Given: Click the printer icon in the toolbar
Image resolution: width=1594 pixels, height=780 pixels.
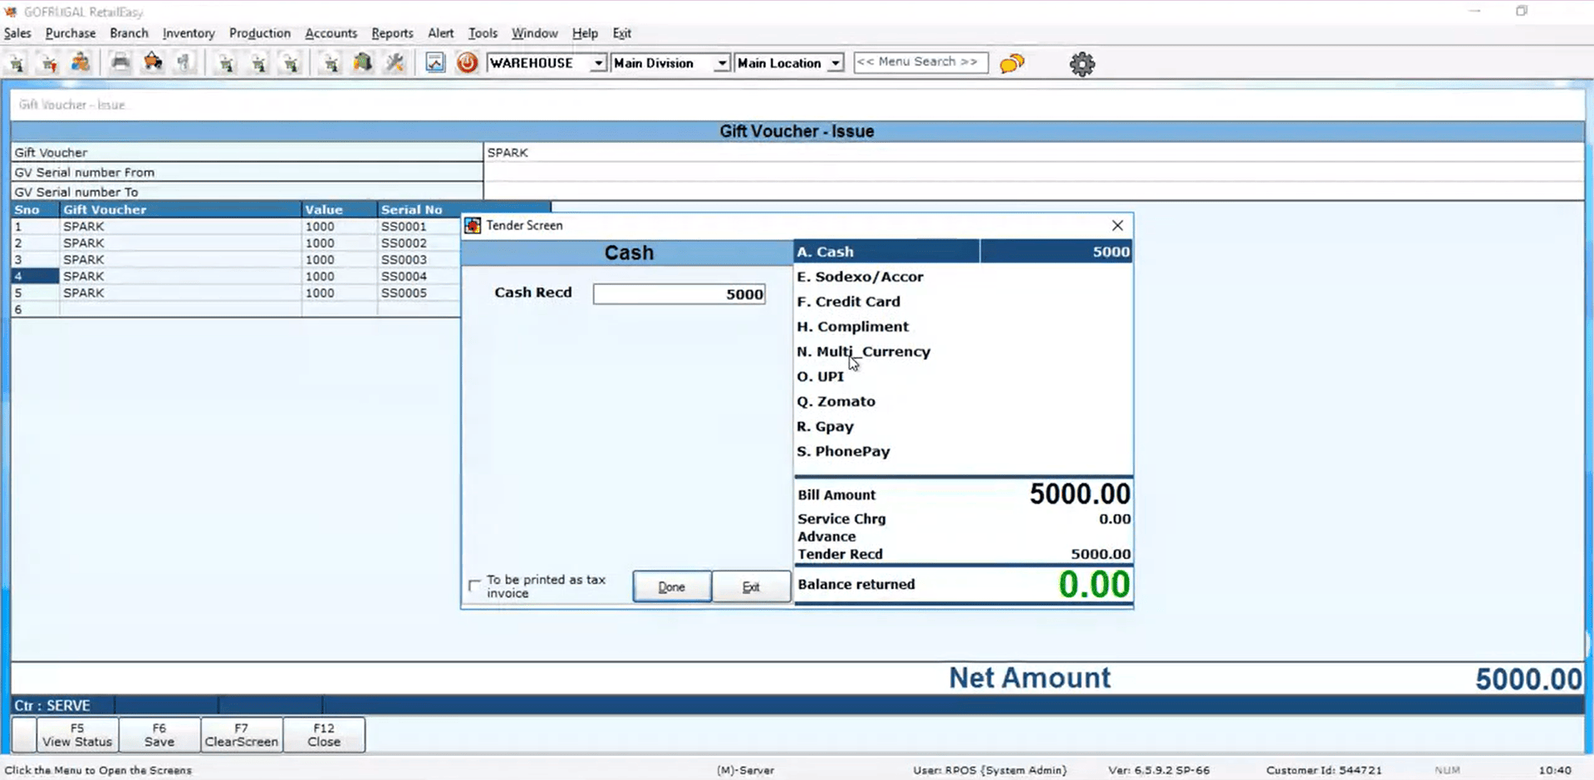Looking at the screenshot, I should (x=120, y=63).
